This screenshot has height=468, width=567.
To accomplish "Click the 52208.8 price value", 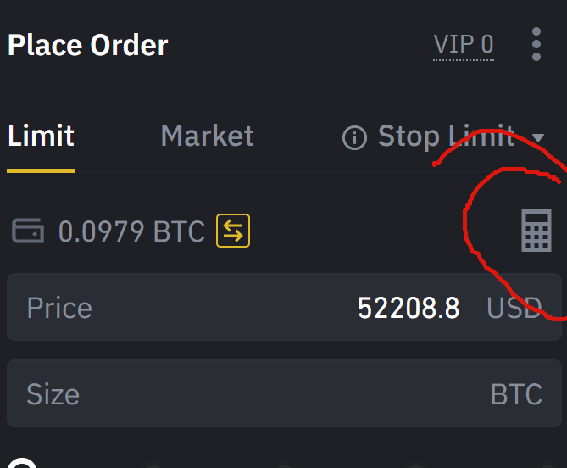I will click(409, 308).
